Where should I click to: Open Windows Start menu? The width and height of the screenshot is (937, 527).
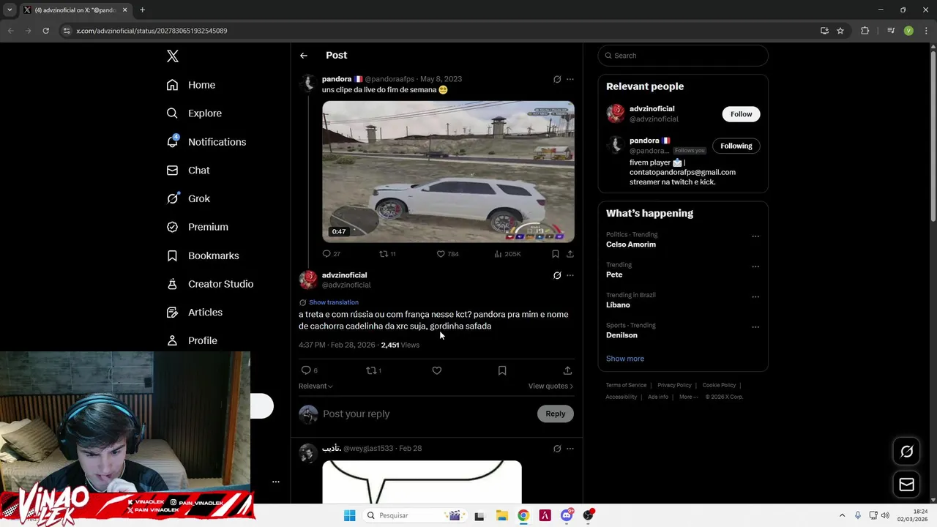[350, 515]
